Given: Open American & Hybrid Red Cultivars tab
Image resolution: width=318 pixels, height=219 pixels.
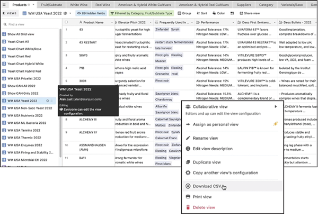Looking at the screenshot, I should 204,5.
